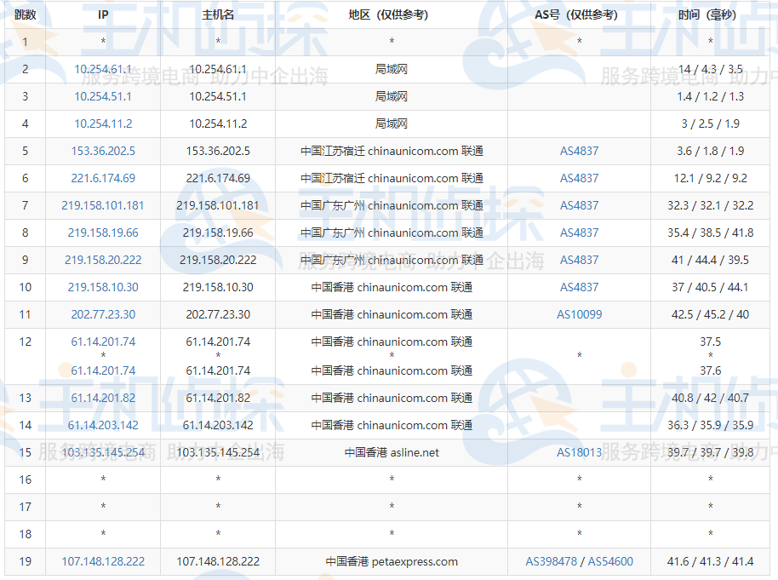
Task: Click the IP link 10.254.61.1
Action: click(102, 69)
